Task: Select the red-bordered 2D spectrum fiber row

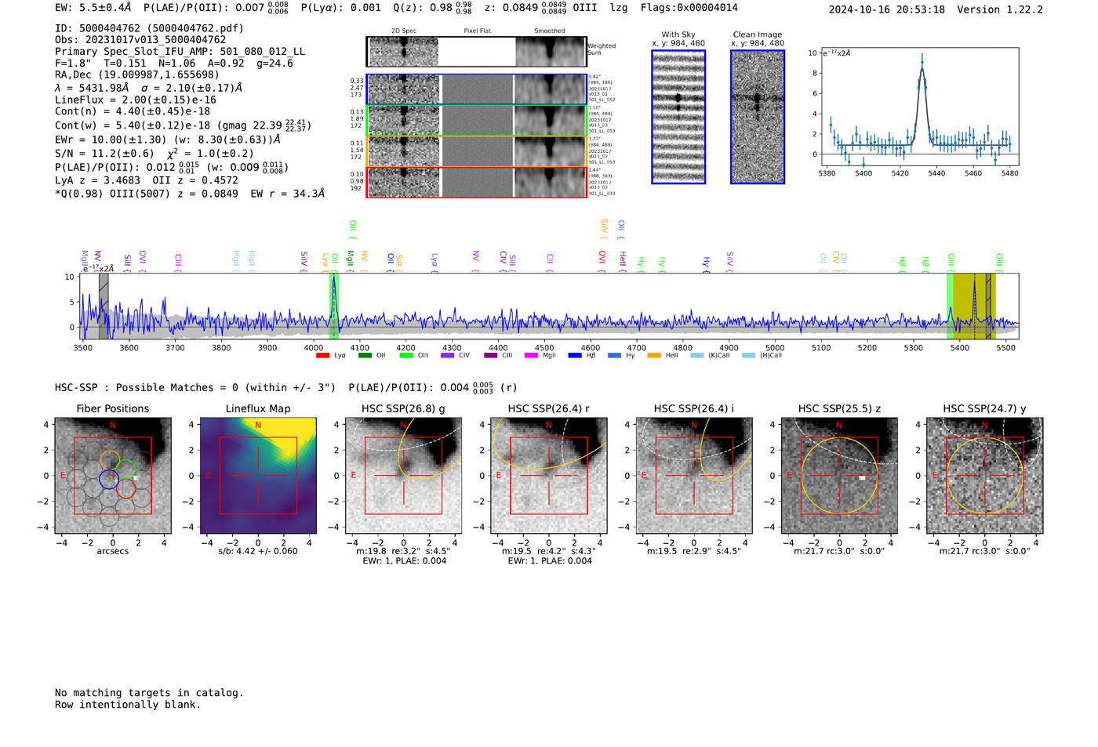Action: coord(477,182)
